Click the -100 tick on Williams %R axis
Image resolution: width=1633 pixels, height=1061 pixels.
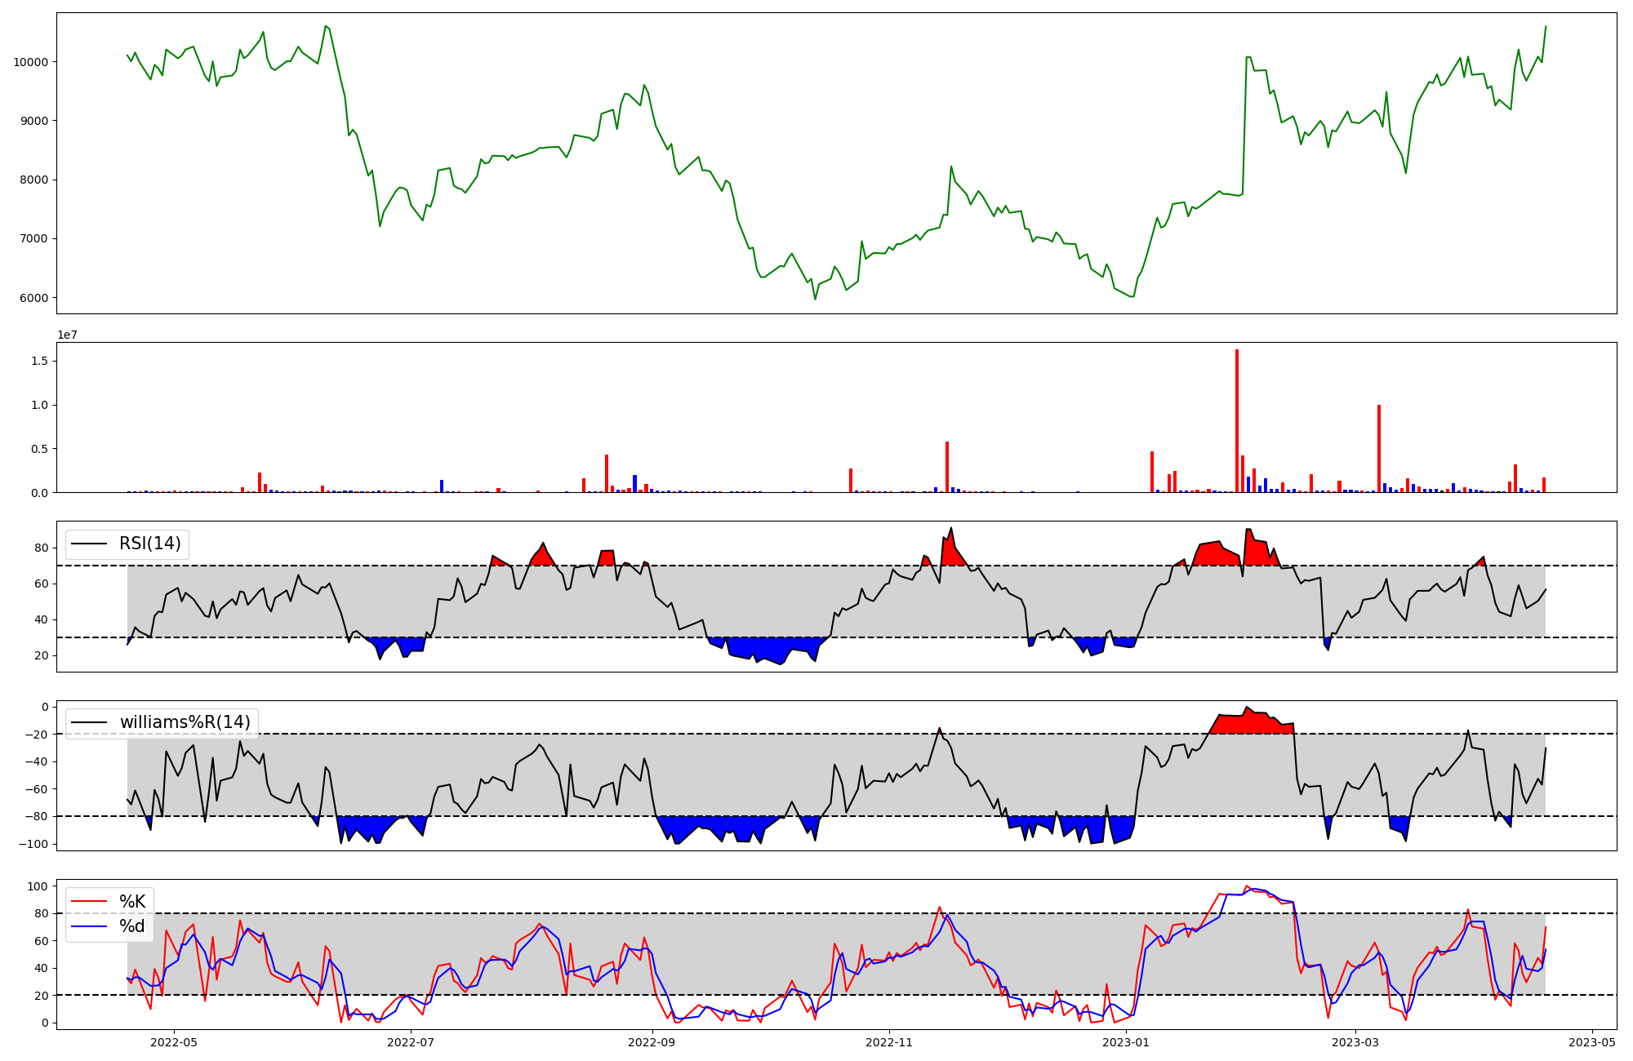[33, 844]
